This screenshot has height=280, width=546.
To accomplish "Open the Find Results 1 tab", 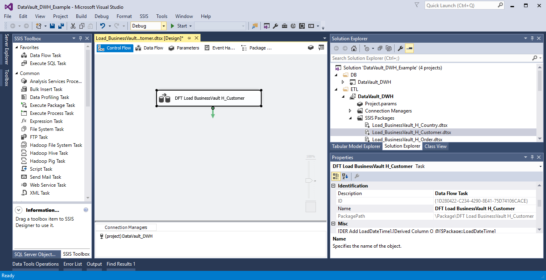I will (121, 264).
